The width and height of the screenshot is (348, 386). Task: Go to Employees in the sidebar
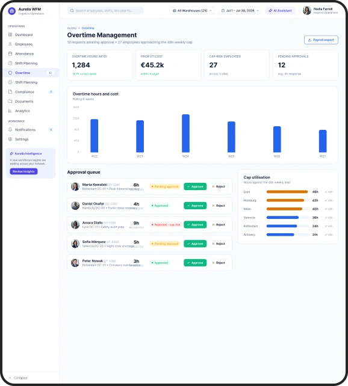tap(31, 44)
